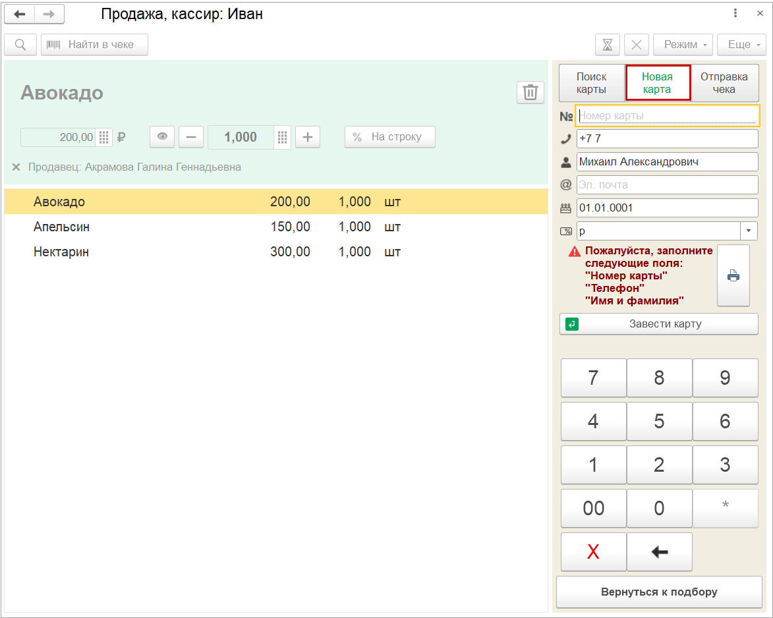Click the "Эл. почта" email field
This screenshot has height=618, width=773.
pyautogui.click(x=668, y=185)
